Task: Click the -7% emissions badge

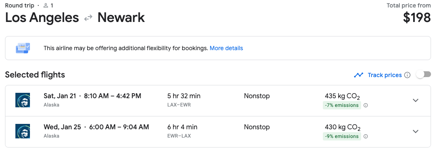Action: pos(342,105)
